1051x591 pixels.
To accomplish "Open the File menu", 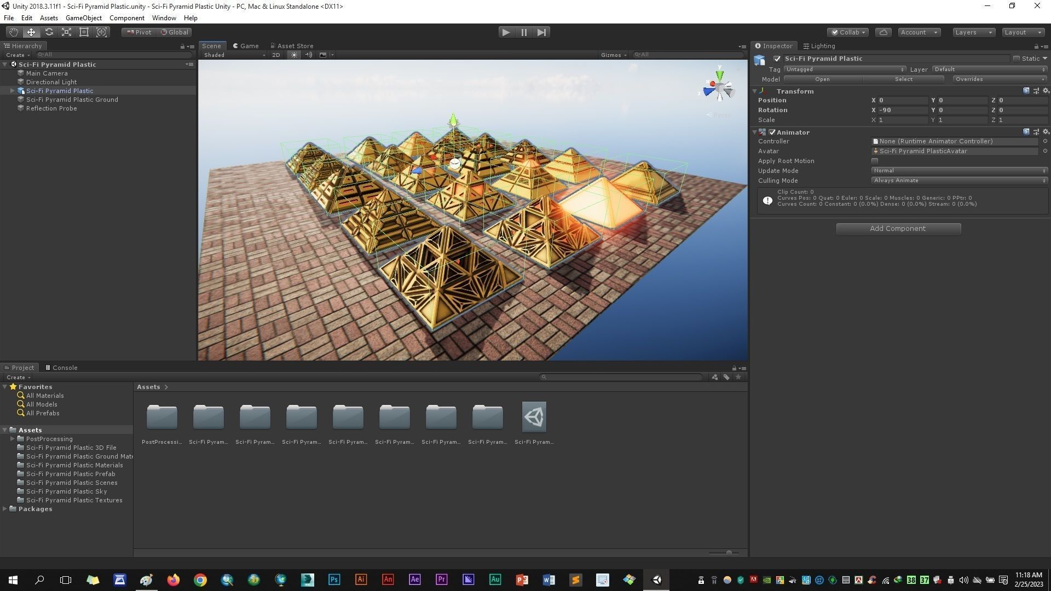I will [9, 18].
